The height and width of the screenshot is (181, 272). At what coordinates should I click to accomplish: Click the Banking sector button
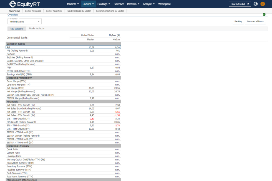(238, 21)
